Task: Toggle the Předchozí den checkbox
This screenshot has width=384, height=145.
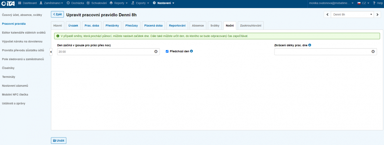Action: click(167, 51)
